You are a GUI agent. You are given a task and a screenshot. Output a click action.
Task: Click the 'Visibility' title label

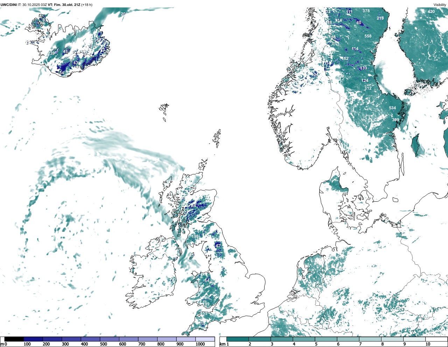440,5
